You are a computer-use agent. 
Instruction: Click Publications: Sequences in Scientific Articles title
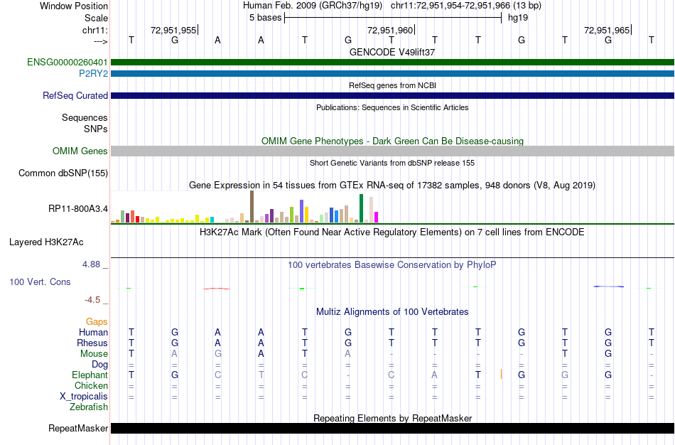(x=392, y=107)
